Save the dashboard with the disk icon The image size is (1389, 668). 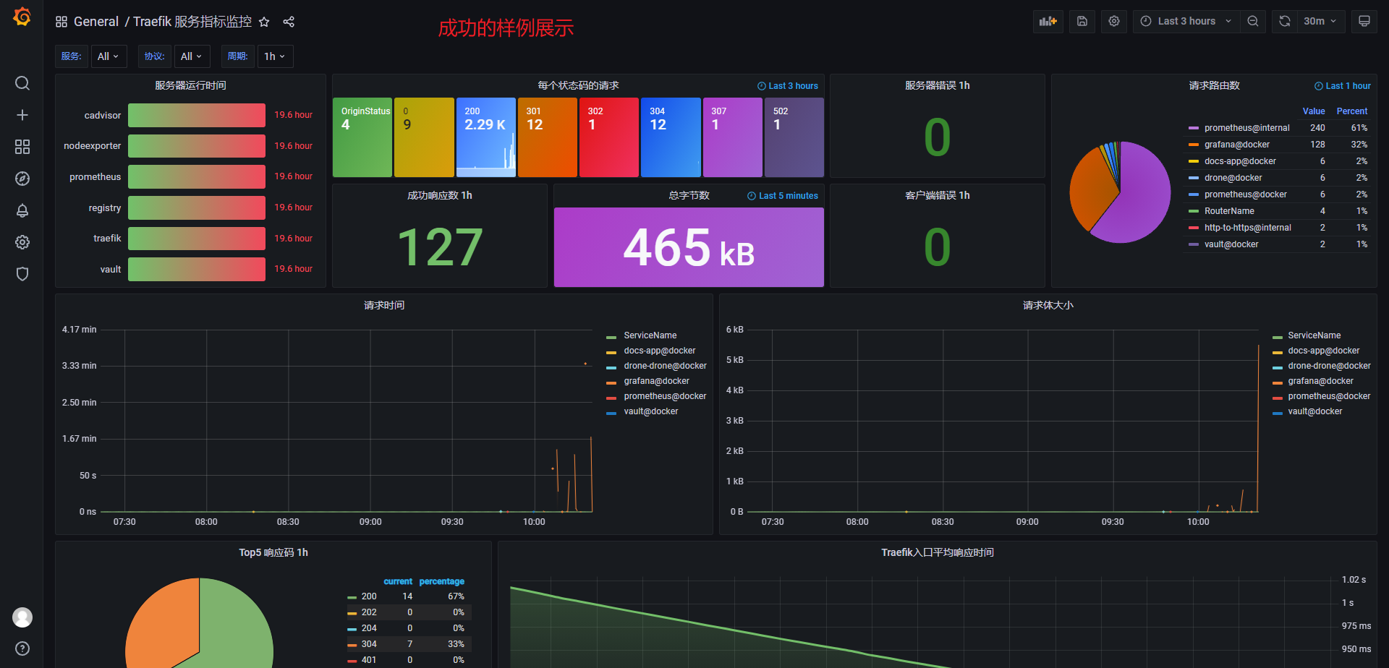point(1082,21)
